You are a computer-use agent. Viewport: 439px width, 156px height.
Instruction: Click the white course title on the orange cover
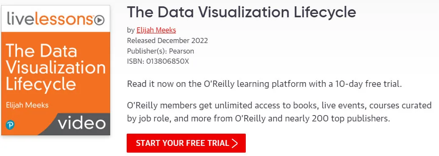click(x=56, y=68)
